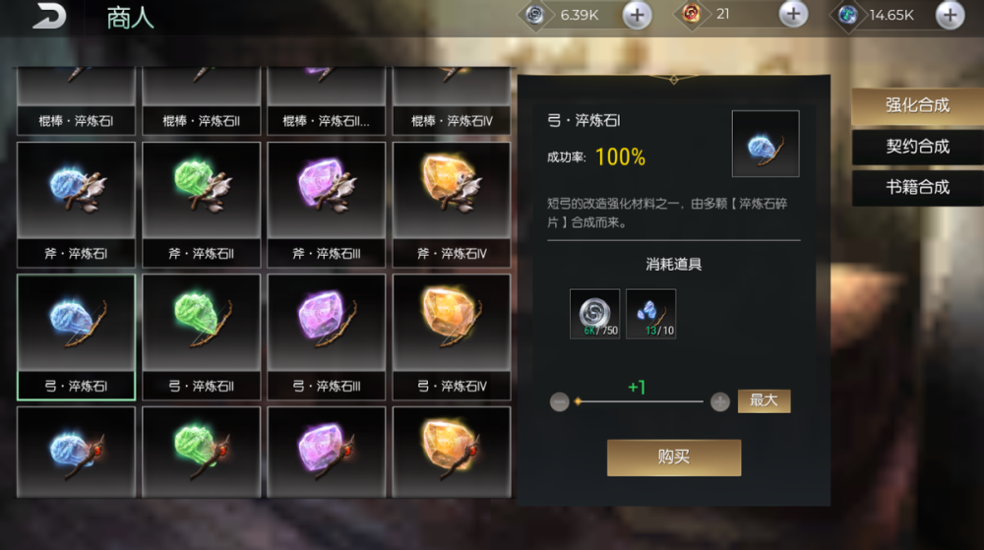984x550 pixels.
Task: Select the orange 斧·淬炼石IV item
Action: pyautogui.click(x=452, y=205)
